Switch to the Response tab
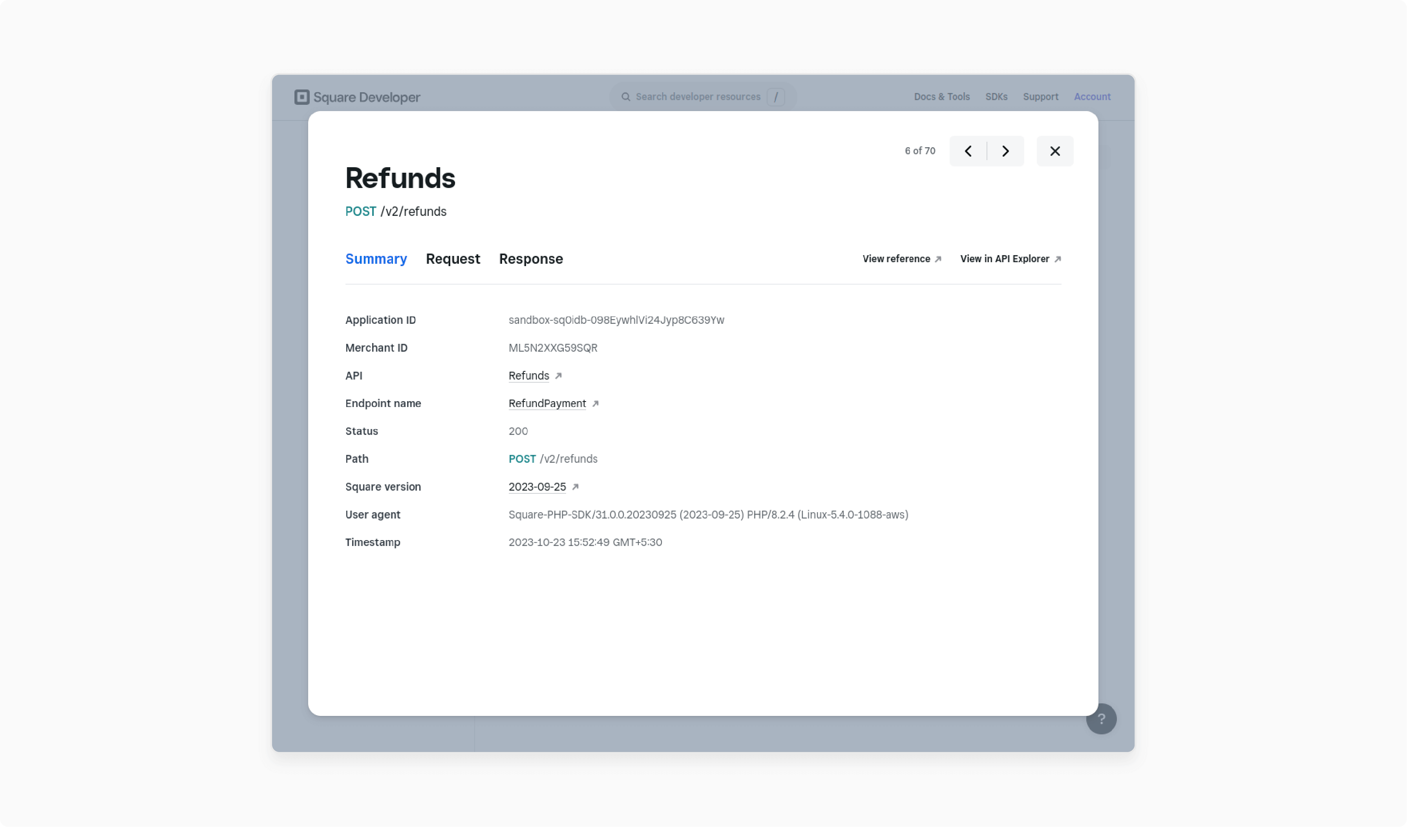This screenshot has height=827, width=1407. coord(531,259)
